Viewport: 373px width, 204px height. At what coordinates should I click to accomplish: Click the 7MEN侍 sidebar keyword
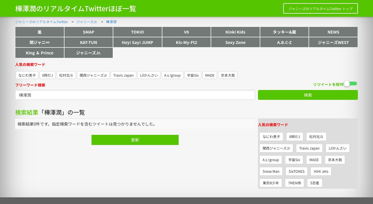tap(295, 183)
